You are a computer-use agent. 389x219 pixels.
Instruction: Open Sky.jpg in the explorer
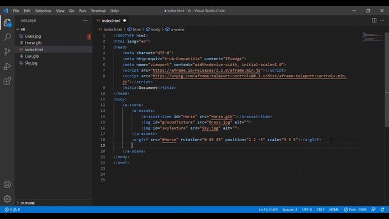pyautogui.click(x=31, y=63)
